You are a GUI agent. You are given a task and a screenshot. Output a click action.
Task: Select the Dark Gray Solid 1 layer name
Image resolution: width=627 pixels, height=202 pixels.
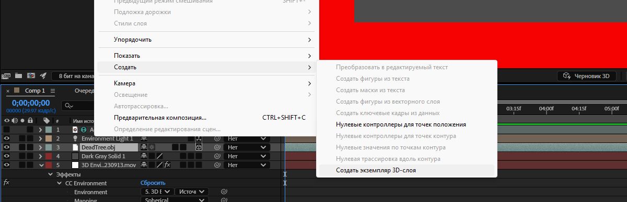(x=103, y=156)
